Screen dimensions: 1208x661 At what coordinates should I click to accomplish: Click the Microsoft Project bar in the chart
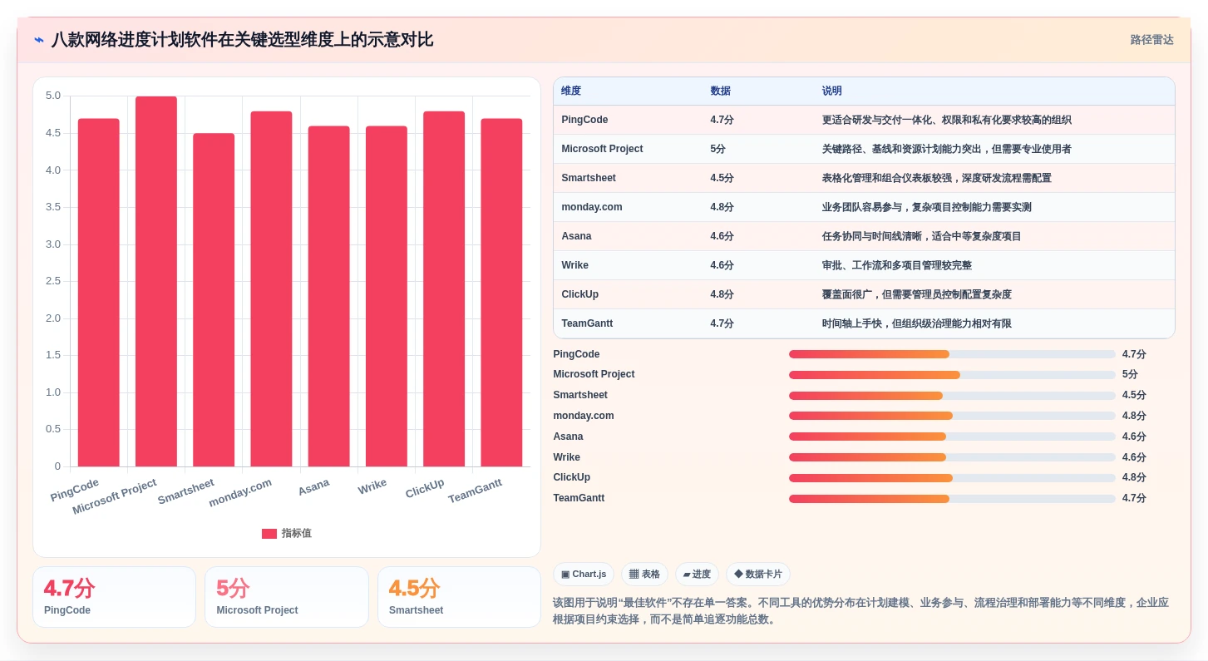click(x=156, y=281)
